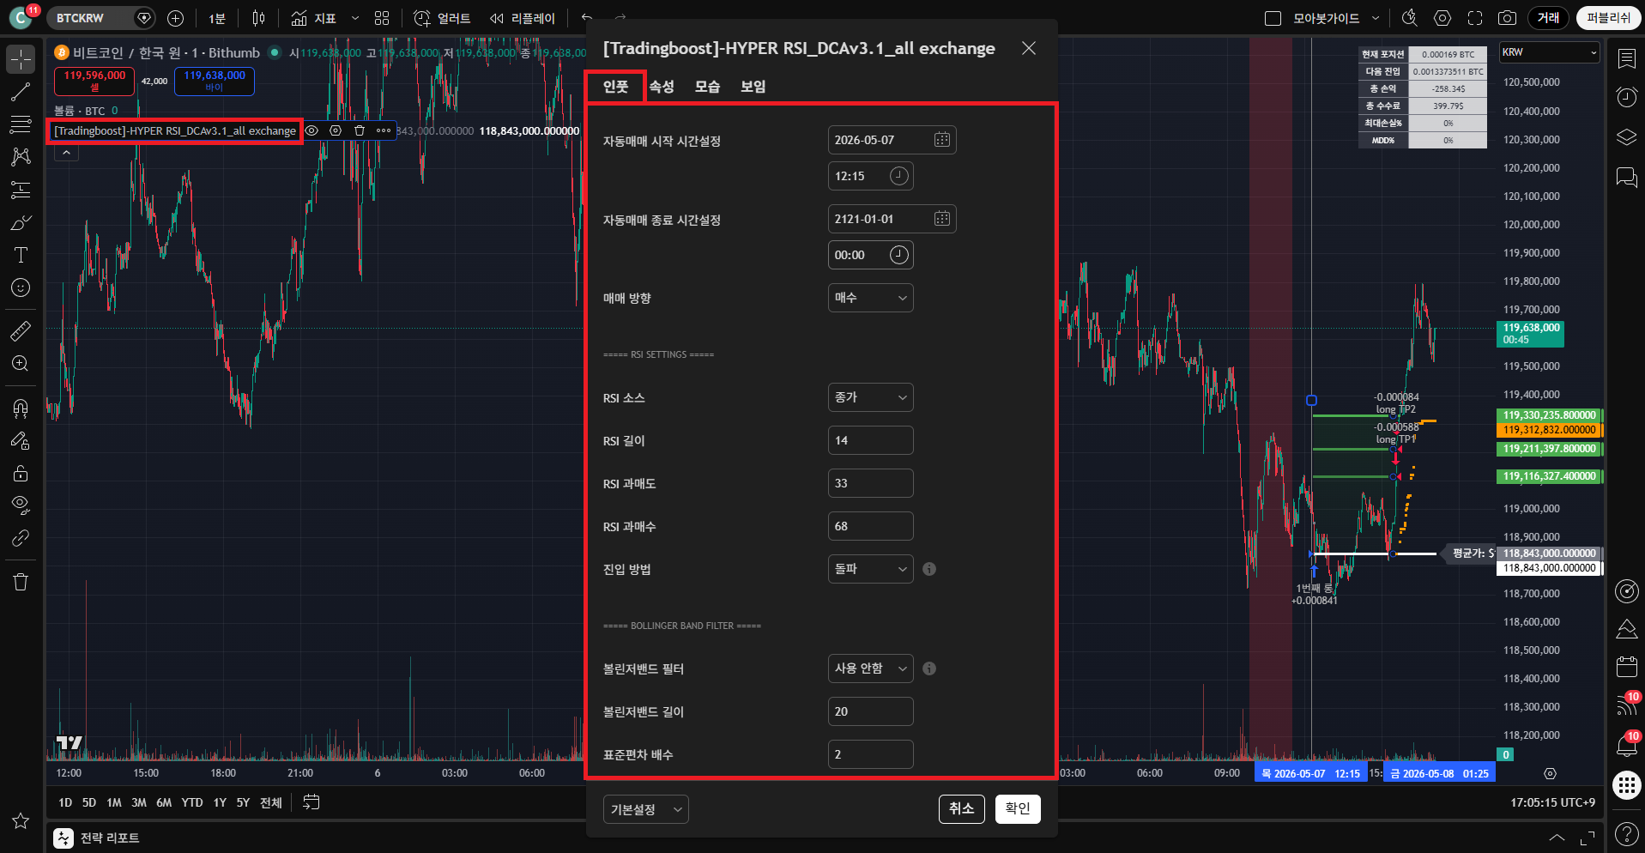Select the 1D time range
The width and height of the screenshot is (1645, 853).
click(x=65, y=802)
